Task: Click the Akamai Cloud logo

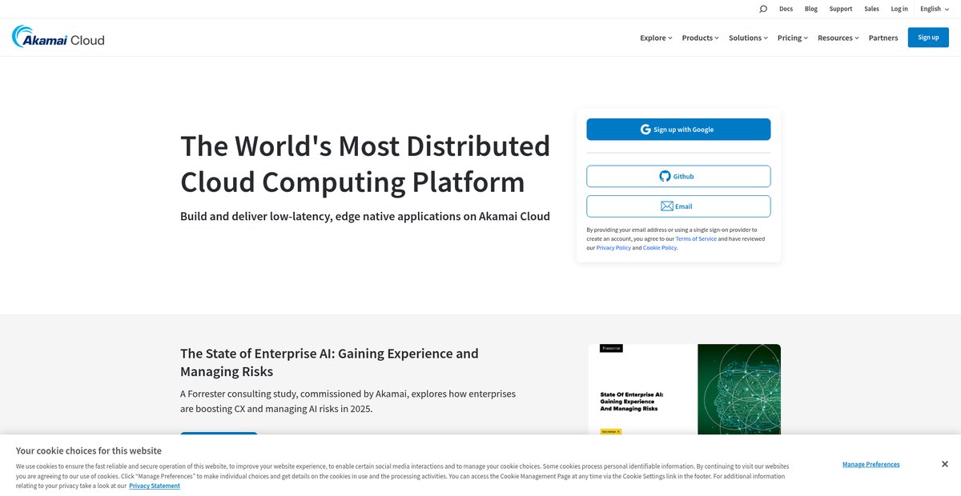Action: 58,37
